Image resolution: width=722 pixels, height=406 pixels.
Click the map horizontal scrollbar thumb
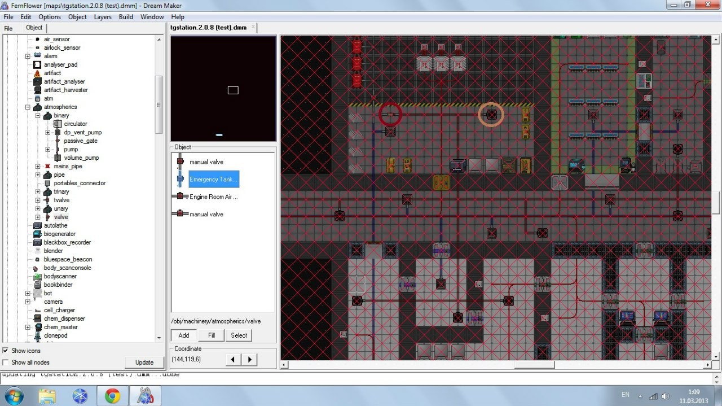tap(534, 365)
